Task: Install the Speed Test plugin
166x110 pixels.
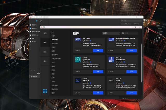Action: (98, 72)
